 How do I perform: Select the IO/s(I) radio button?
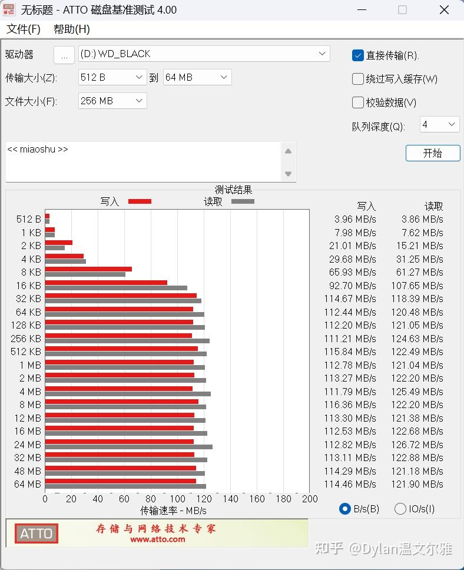click(400, 509)
